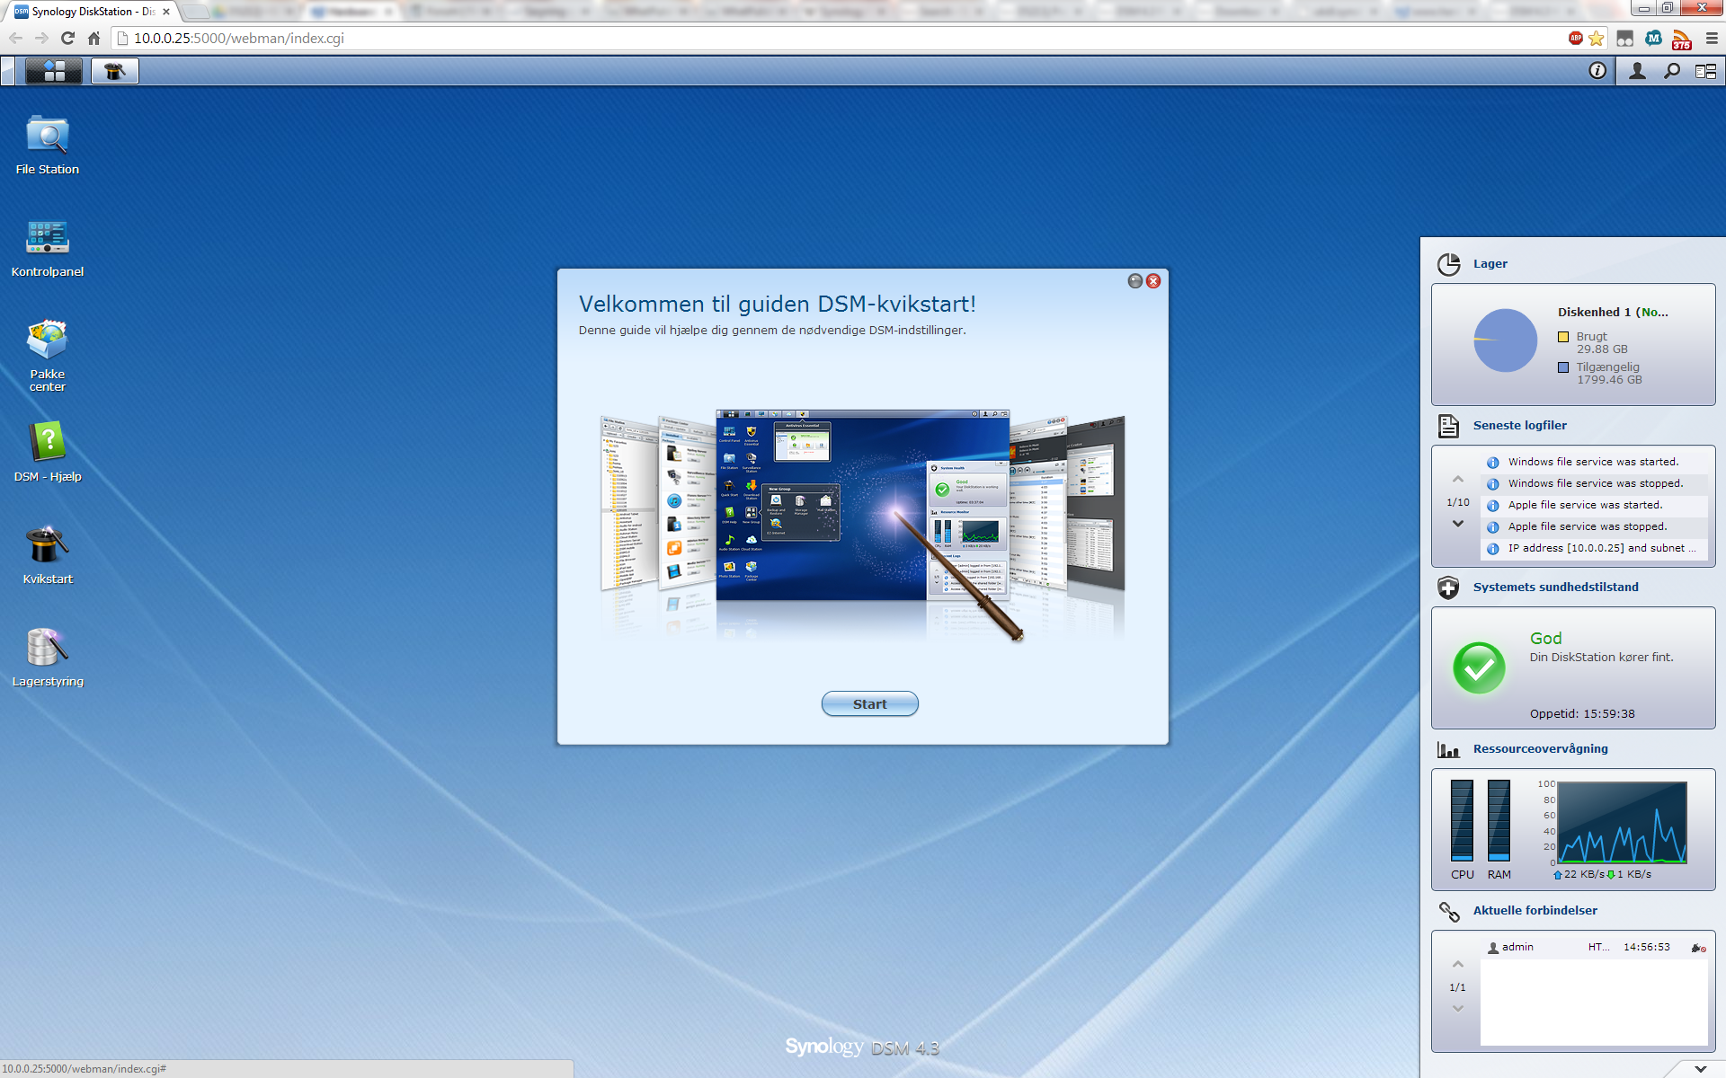This screenshot has height=1078, width=1726.
Task: Open the Lager widget title
Action: 1490,264
